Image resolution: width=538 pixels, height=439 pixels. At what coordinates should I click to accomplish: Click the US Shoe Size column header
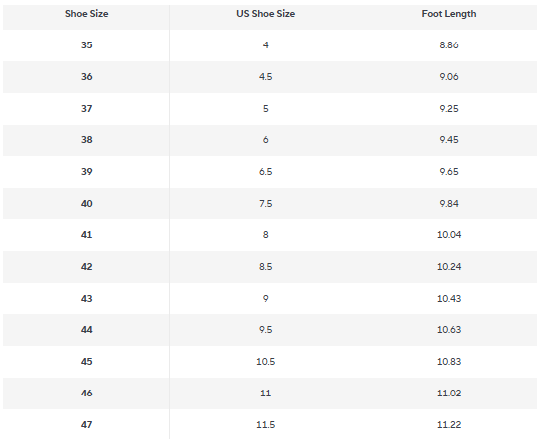(266, 14)
